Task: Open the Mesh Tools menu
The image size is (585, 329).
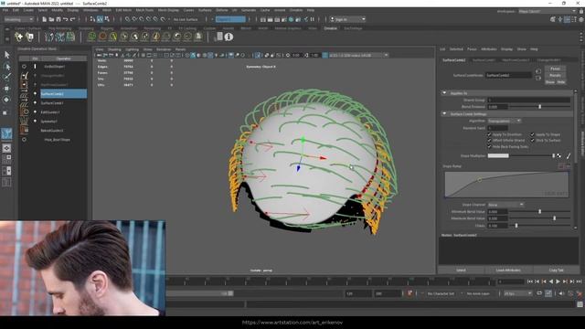Action: 144,10
